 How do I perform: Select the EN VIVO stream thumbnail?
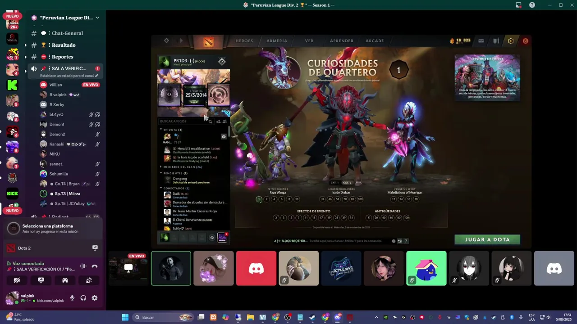[128, 269]
